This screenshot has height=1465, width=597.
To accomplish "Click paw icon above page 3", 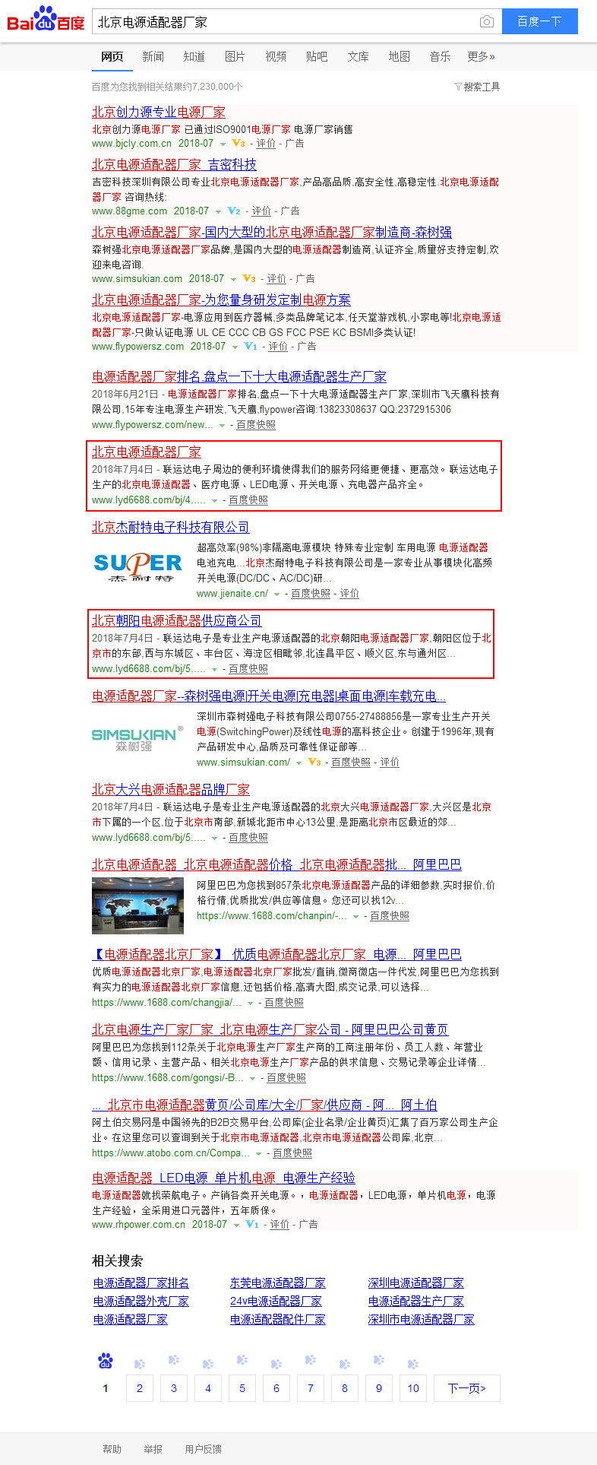I will 174,1360.
